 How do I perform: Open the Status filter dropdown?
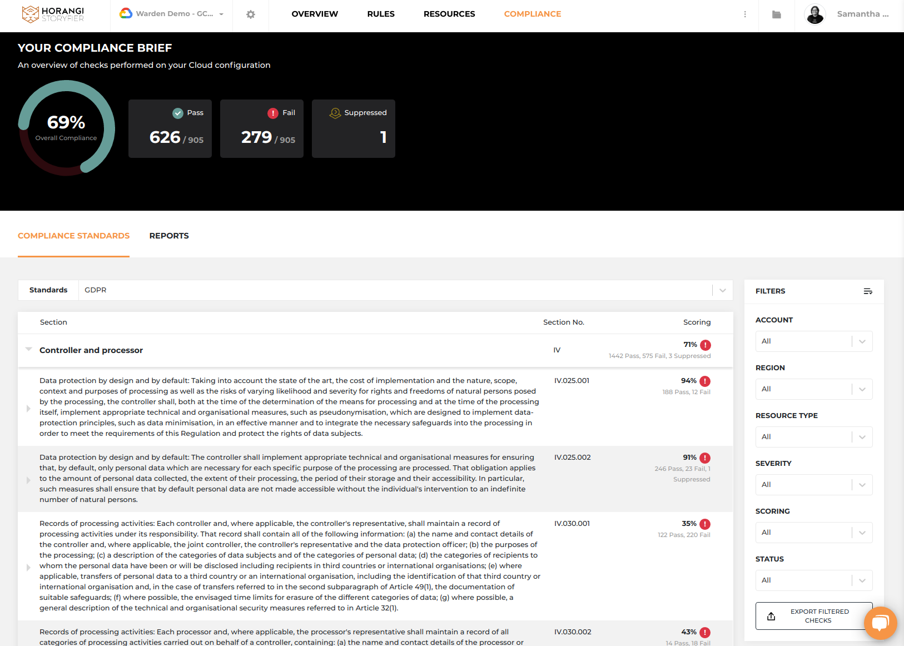(814, 580)
